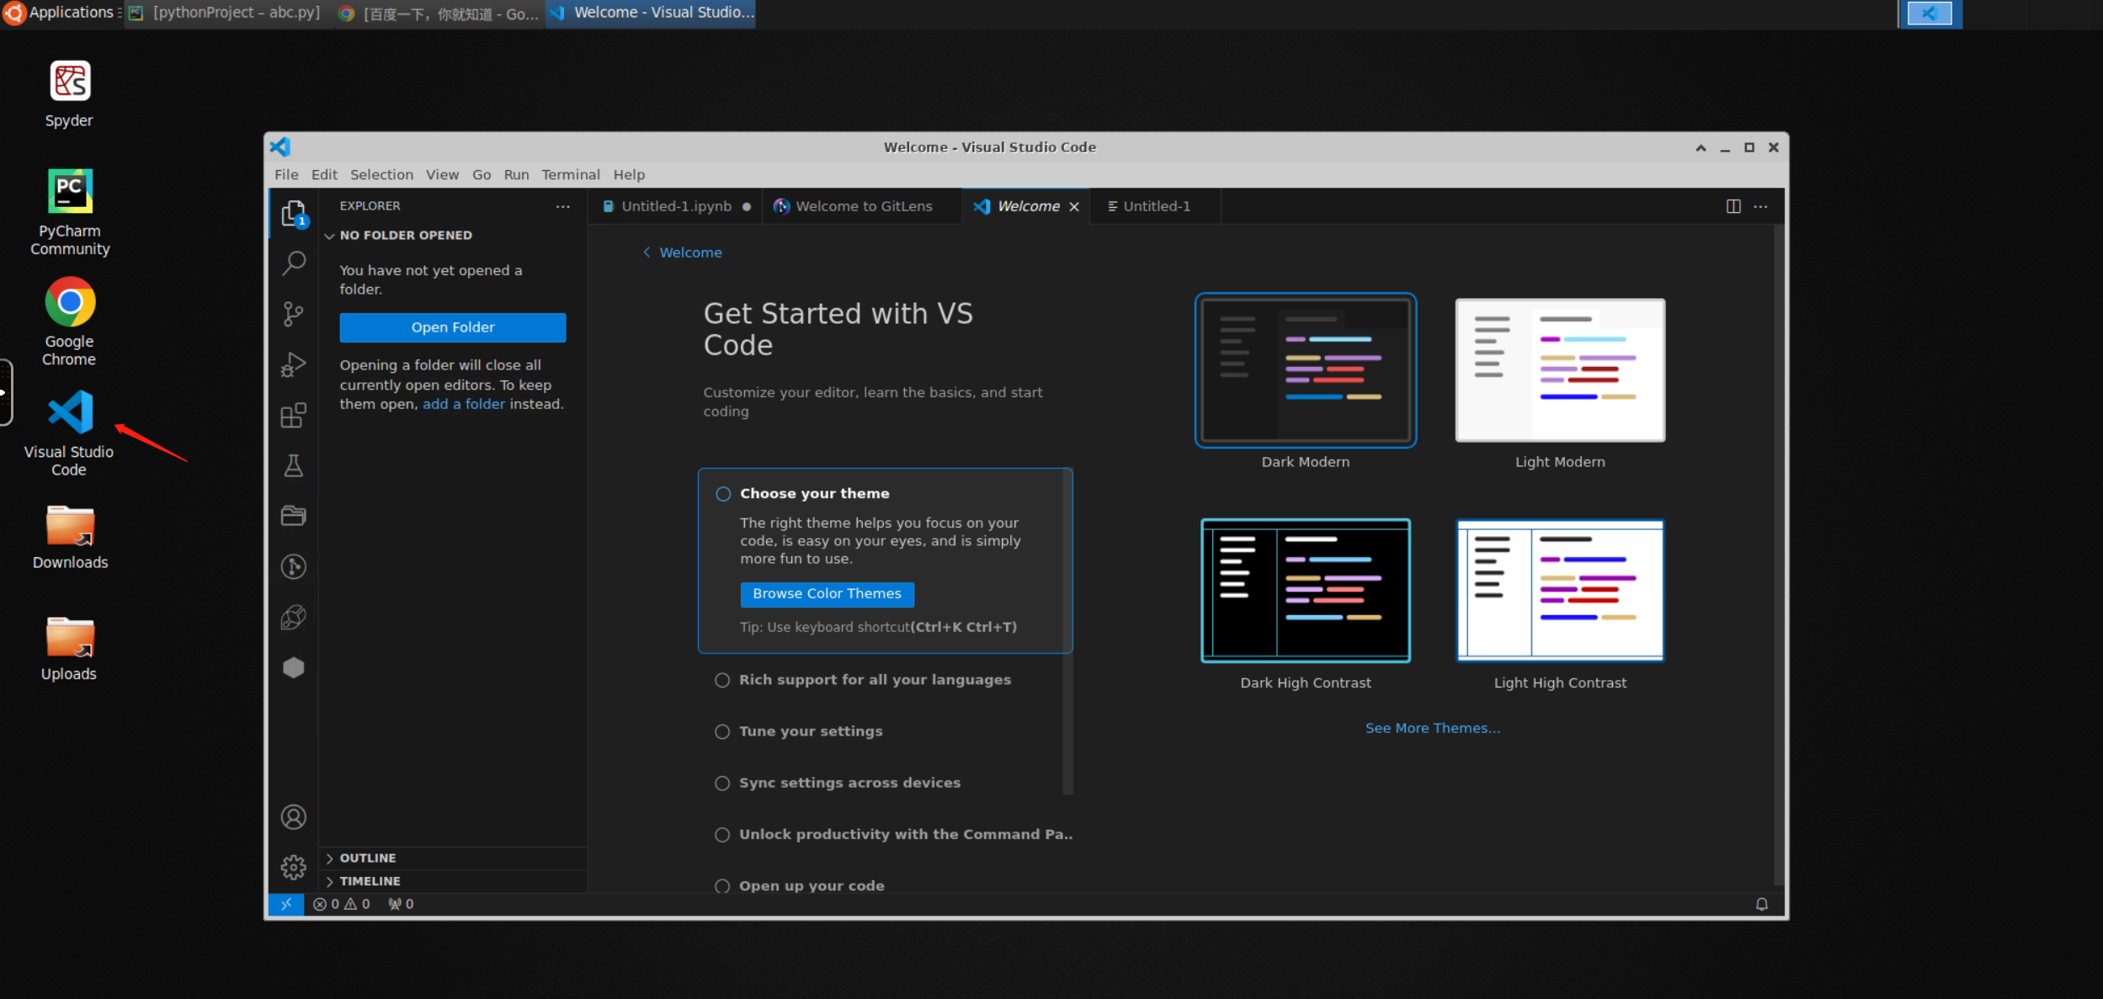Open the hexagon icon view in activity bar

click(293, 667)
